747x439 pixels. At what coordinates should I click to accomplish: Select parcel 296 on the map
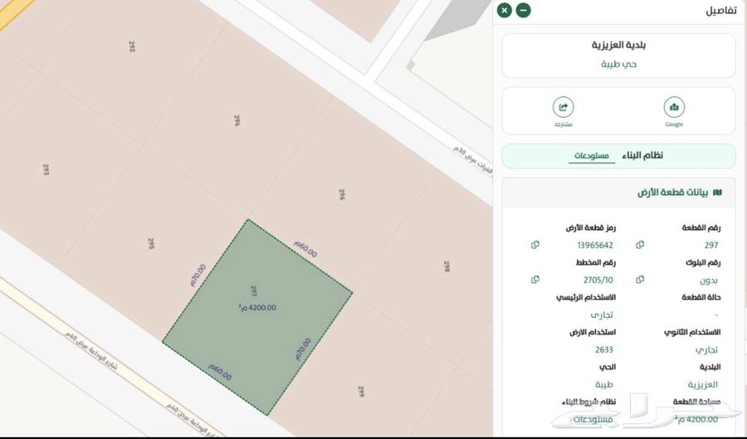tap(341, 194)
